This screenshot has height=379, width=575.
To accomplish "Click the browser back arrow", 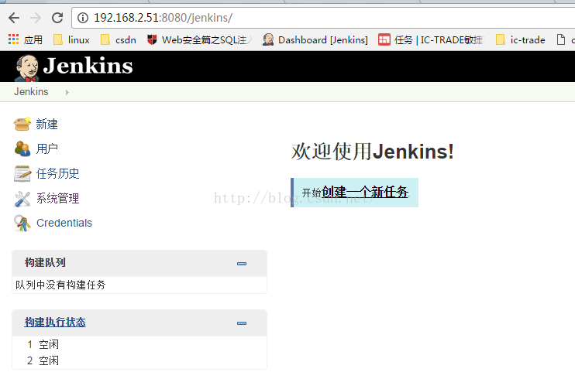I will [14, 18].
